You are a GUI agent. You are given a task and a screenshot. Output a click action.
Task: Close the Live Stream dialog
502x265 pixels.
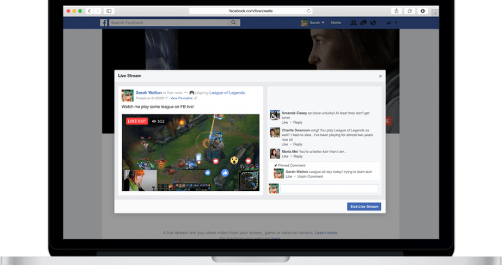(x=380, y=76)
